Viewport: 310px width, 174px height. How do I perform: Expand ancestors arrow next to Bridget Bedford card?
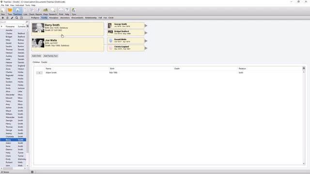(146, 33)
